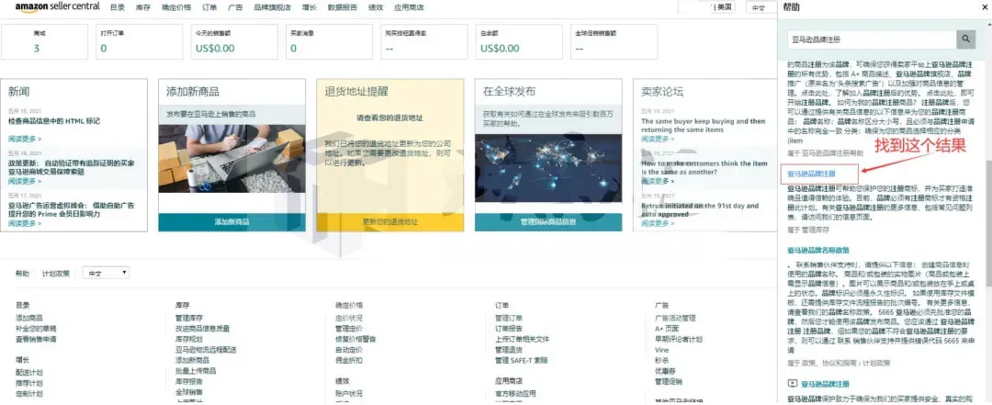Screen dimensions: 992x405
Task: Click the 管理定价 footer link
Action: 349,329
